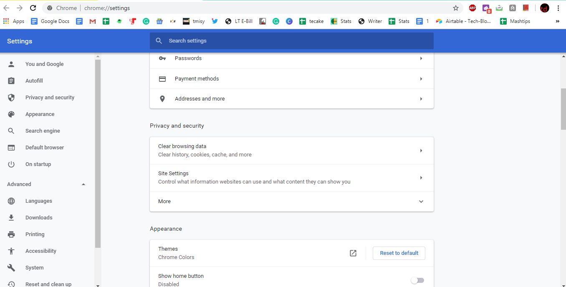Open the Google Docs bookmark
The width and height of the screenshot is (566, 287).
coord(50,21)
